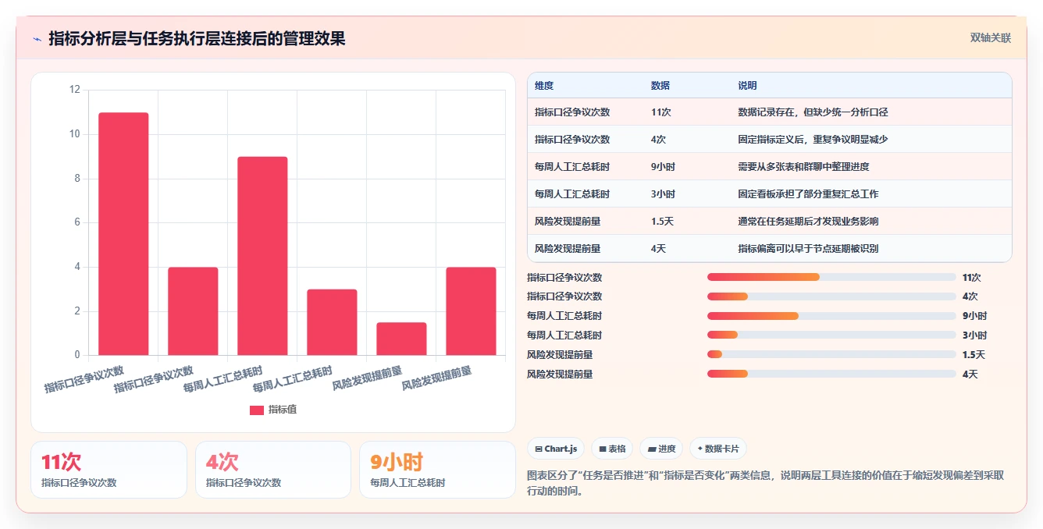Select the Chart.js chip
This screenshot has height=529, width=1043.
(556, 449)
